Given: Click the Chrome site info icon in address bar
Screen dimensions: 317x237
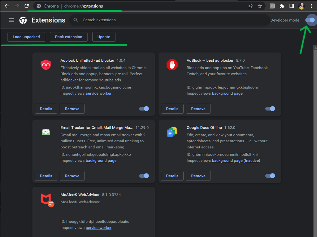Looking at the screenshot, I should (39, 6).
